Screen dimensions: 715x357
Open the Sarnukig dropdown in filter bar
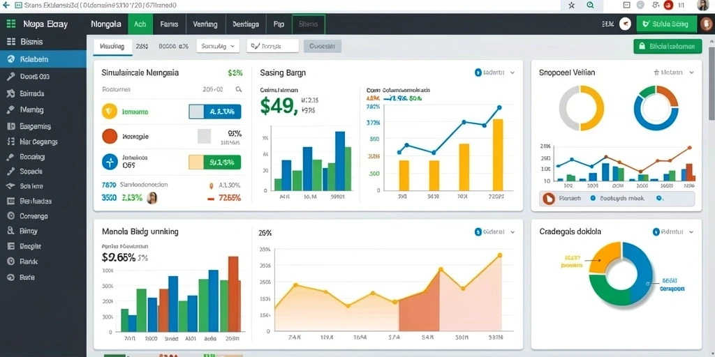coord(218,46)
